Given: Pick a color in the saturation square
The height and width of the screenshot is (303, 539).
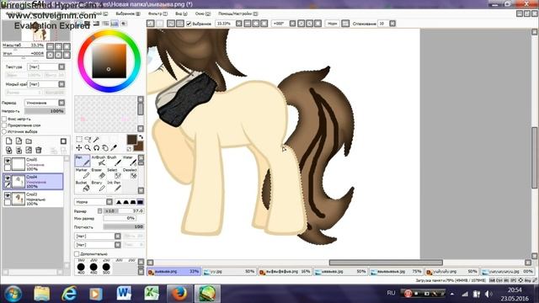Looking at the screenshot, I should (x=109, y=61).
